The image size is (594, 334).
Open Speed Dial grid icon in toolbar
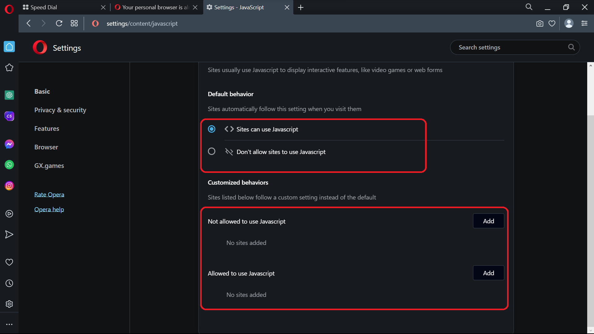(x=74, y=24)
